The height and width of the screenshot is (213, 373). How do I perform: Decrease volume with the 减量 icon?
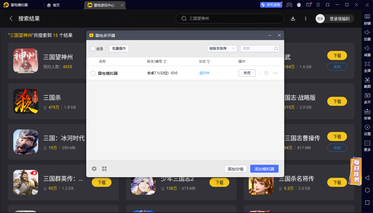click(367, 51)
